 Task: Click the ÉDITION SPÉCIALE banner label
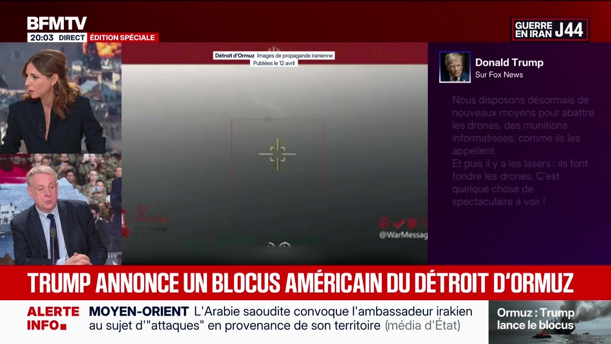click(x=123, y=37)
